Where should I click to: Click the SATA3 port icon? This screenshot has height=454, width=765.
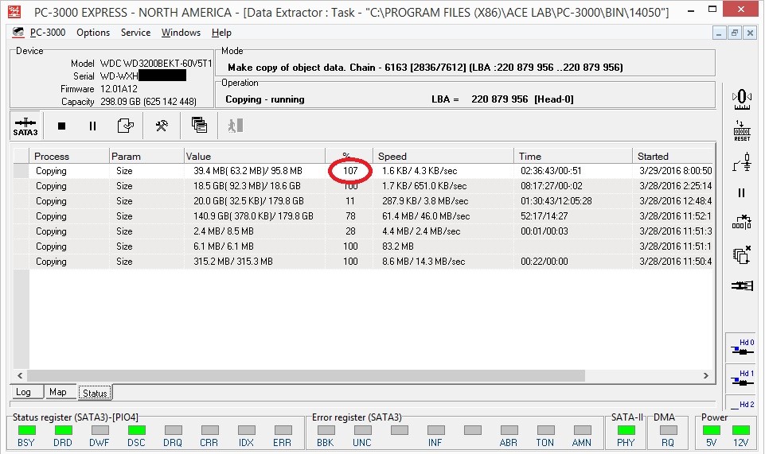(x=25, y=126)
